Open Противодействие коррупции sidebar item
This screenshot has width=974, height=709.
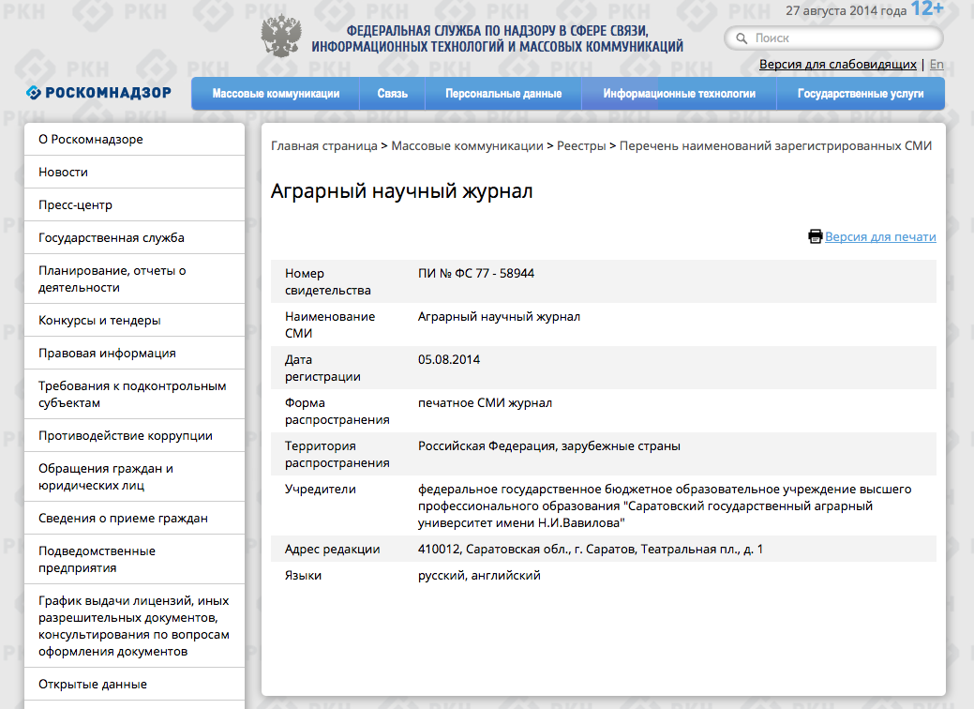coord(134,436)
